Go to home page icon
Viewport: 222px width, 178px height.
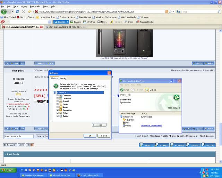[30, 12]
